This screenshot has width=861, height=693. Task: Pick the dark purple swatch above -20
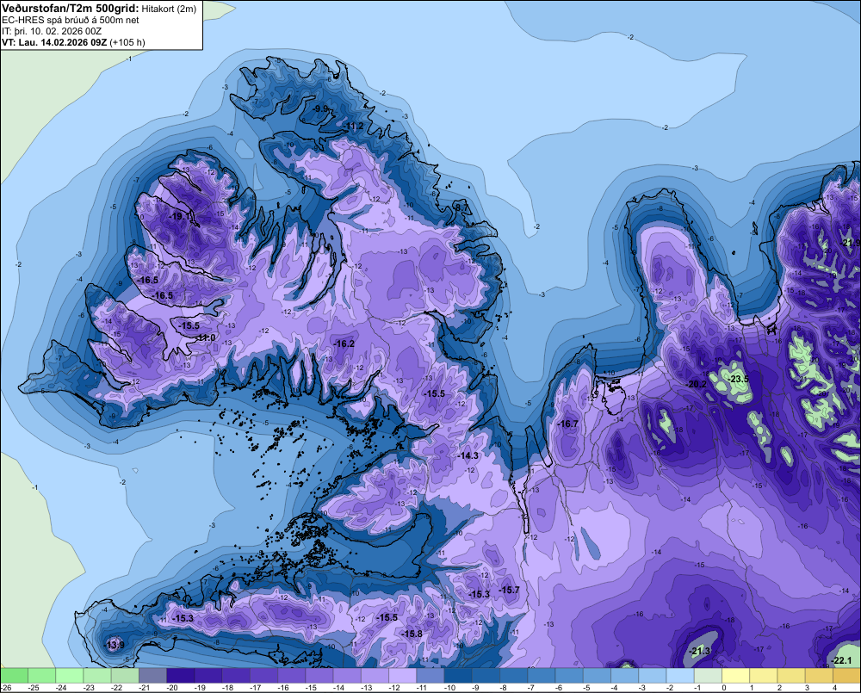point(180,676)
